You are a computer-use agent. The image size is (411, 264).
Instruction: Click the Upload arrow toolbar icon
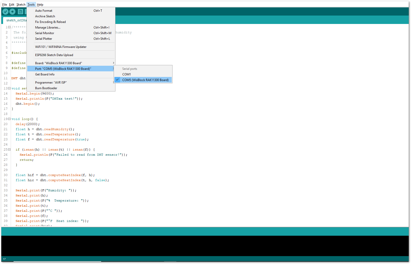tap(12, 12)
